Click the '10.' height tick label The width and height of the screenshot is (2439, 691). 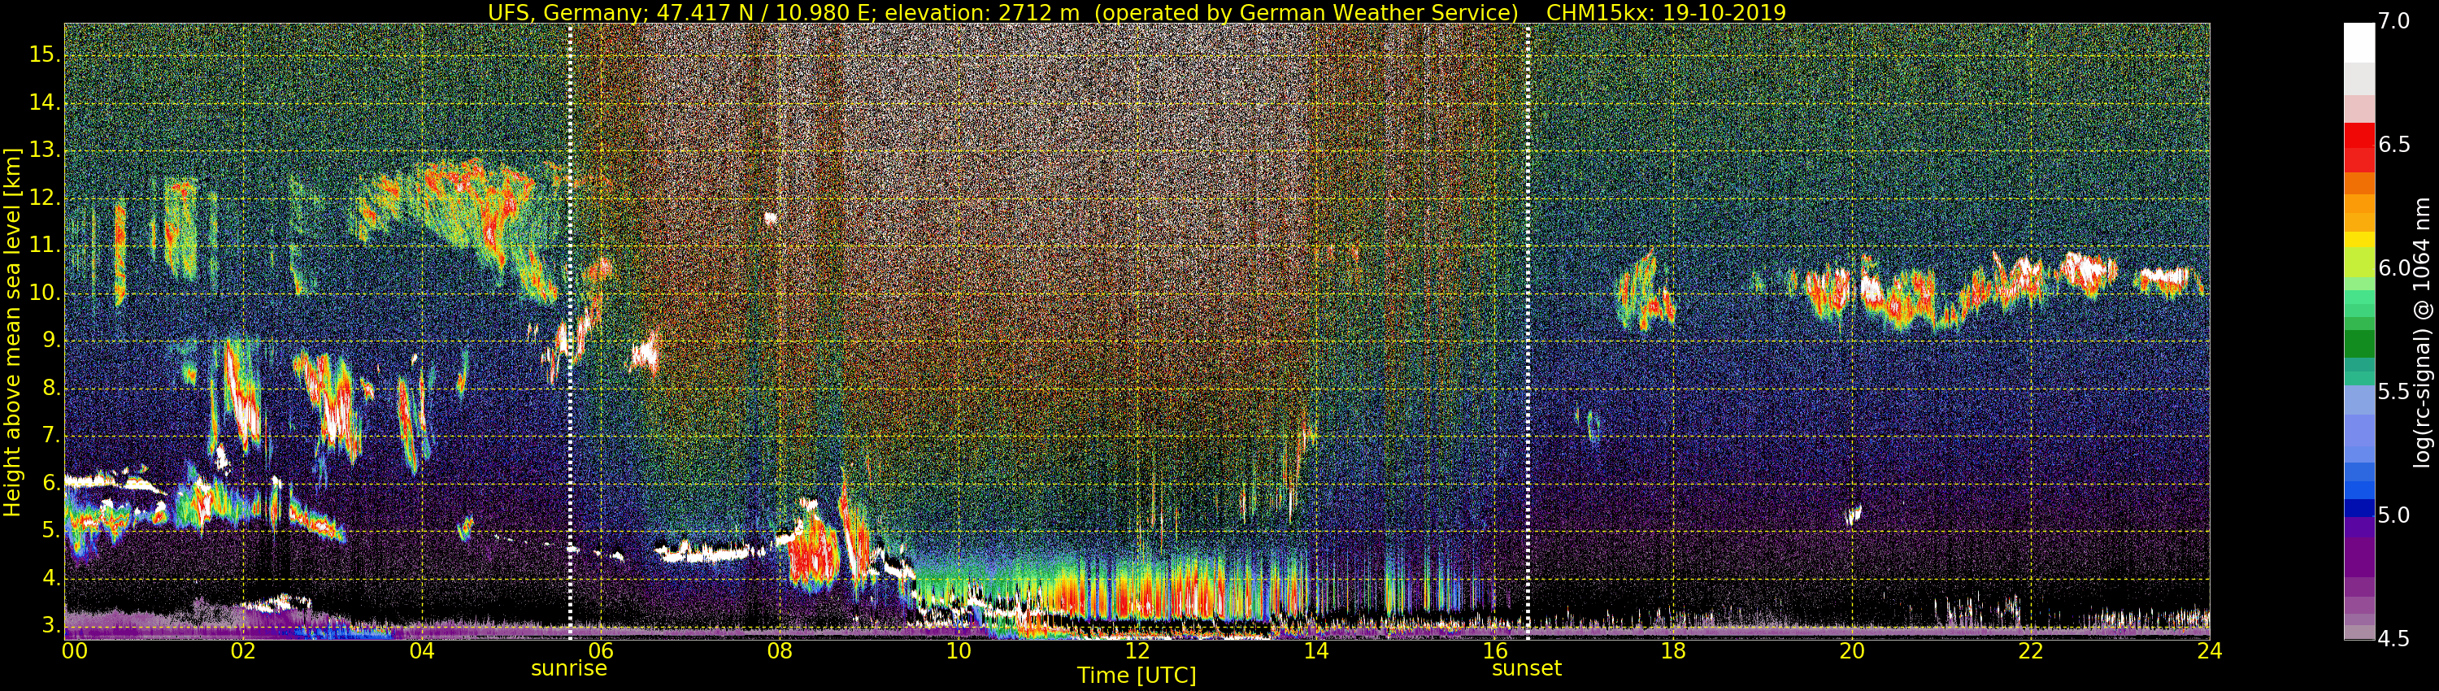(45, 293)
